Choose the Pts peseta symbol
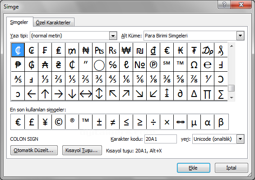Viewport: 255px width, 180px height. 99,50
